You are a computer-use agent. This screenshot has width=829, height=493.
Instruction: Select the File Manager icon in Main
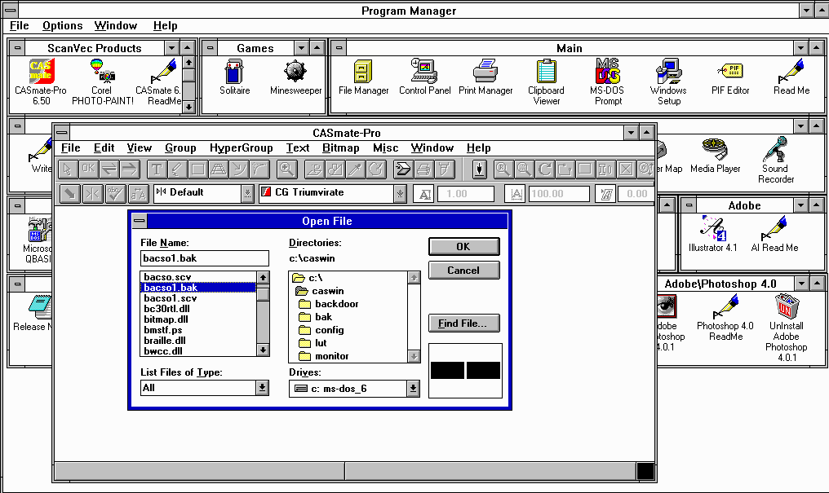point(363,77)
